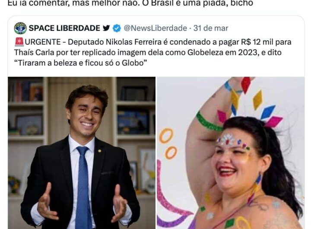Click the blue verified badge
Image resolution: width=311 pixels, height=229 pixels.
pos(117,28)
